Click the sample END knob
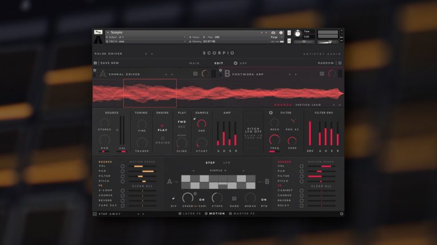This screenshot has height=245, width=437. point(201,123)
